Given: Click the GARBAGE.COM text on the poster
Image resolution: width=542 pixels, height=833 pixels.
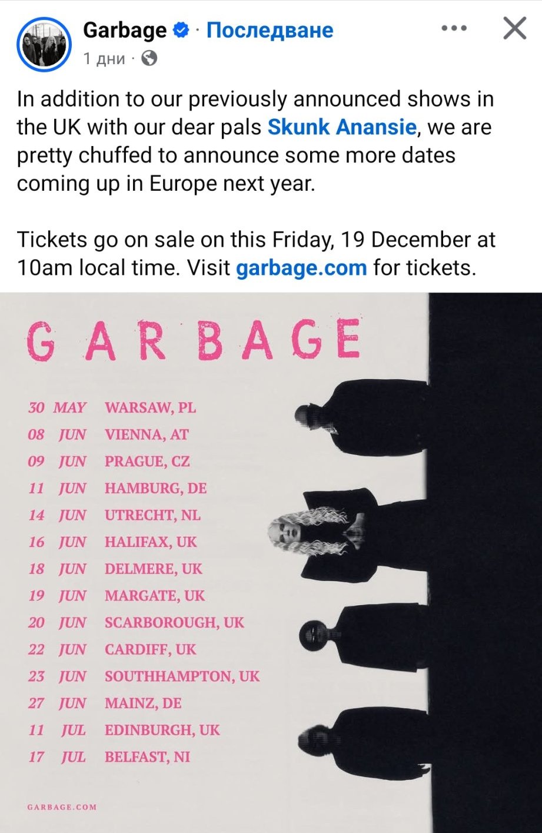Looking at the screenshot, I should (62, 807).
